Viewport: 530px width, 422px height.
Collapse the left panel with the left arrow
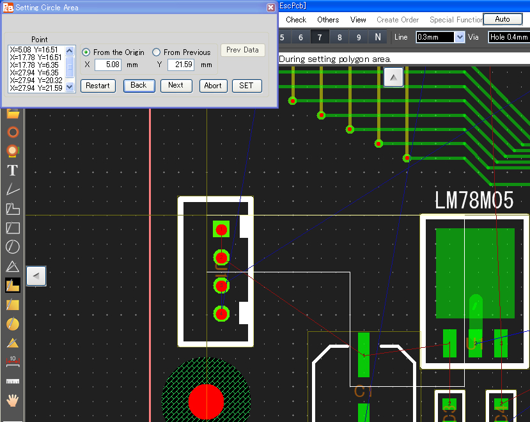point(36,276)
